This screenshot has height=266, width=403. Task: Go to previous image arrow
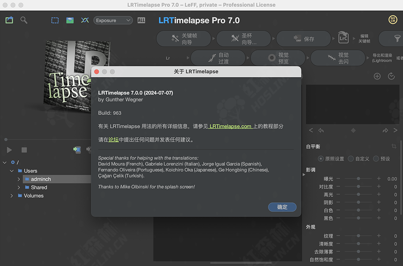(x=311, y=130)
